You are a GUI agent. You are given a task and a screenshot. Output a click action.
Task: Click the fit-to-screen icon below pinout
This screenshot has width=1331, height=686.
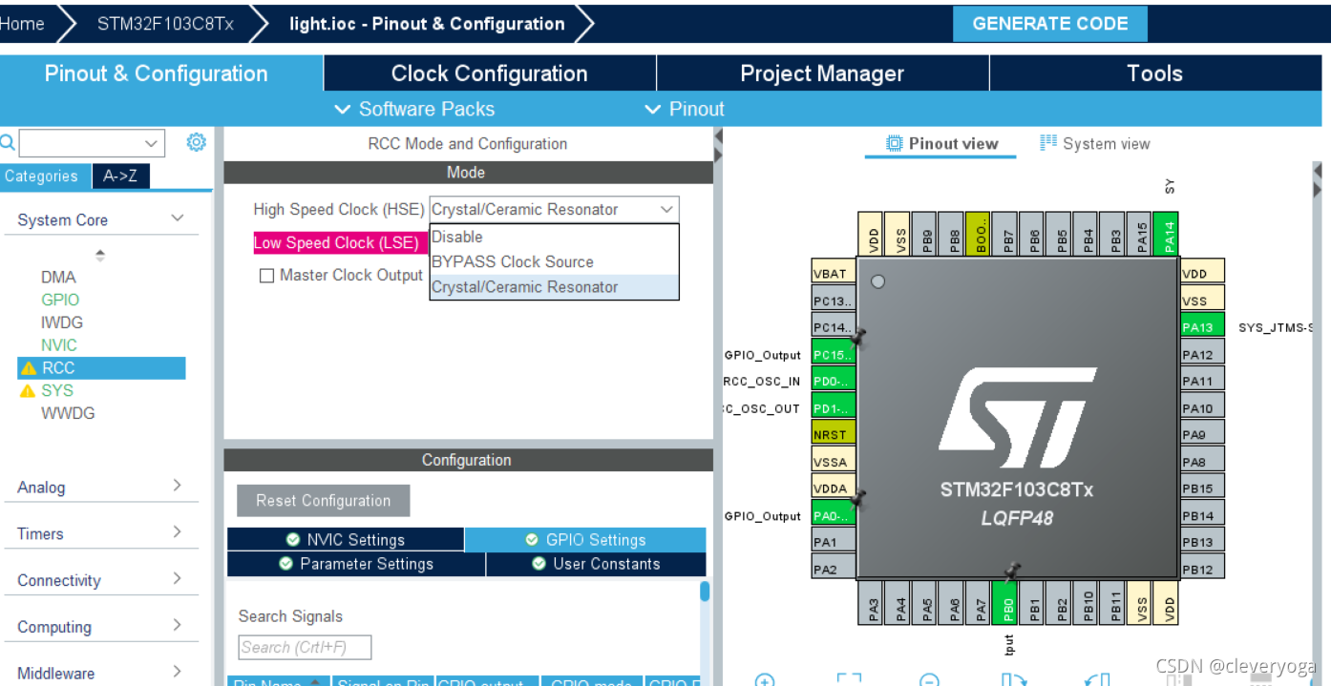click(849, 680)
